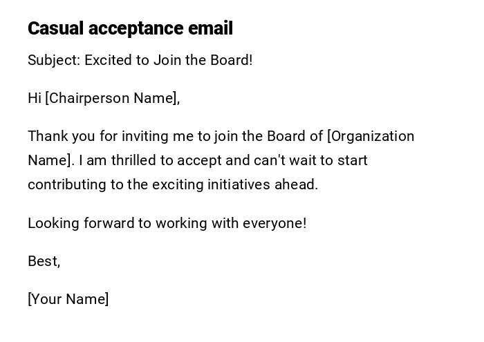Select the "[Chairperson Name]" placeholder
The image size is (484, 342).
(x=112, y=98)
